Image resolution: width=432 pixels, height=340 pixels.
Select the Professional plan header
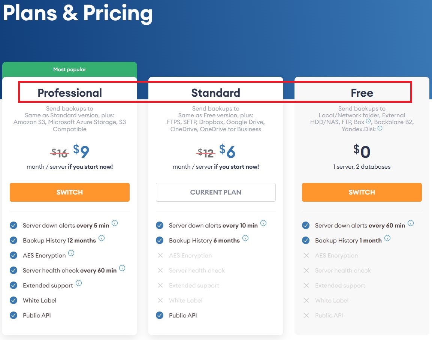70,93
